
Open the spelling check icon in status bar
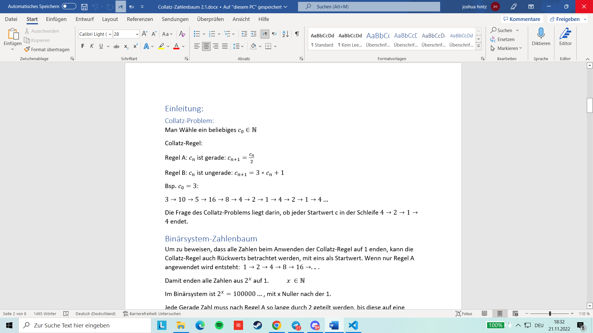coord(66,314)
